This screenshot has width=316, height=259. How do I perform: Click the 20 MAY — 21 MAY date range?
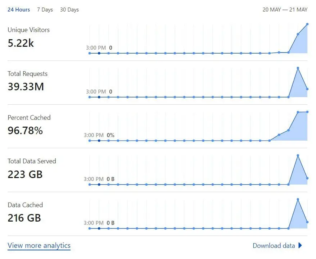click(285, 10)
